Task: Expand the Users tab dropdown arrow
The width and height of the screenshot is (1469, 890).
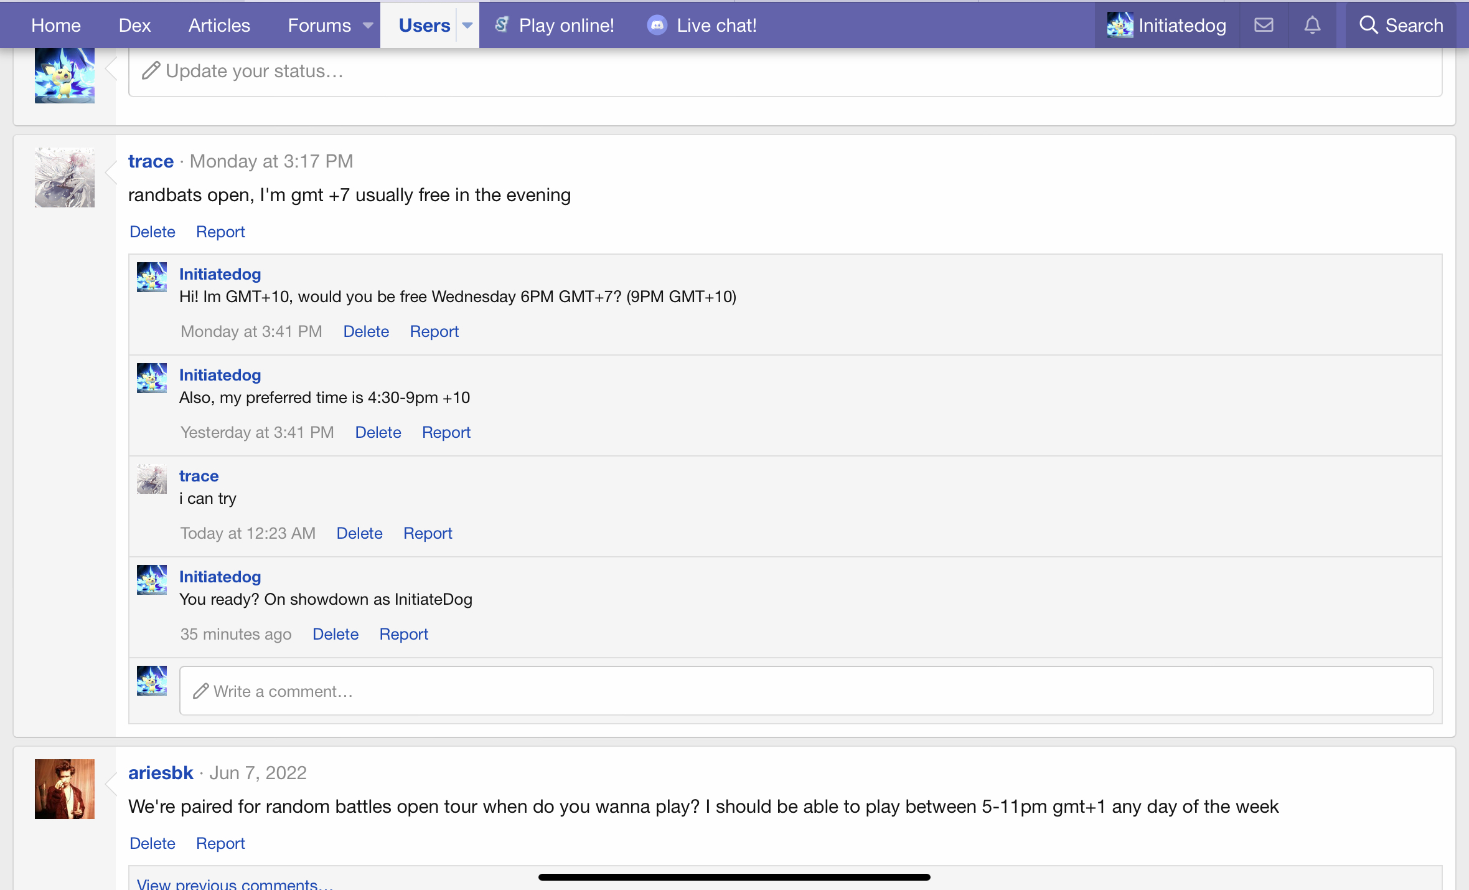Action: (x=467, y=26)
